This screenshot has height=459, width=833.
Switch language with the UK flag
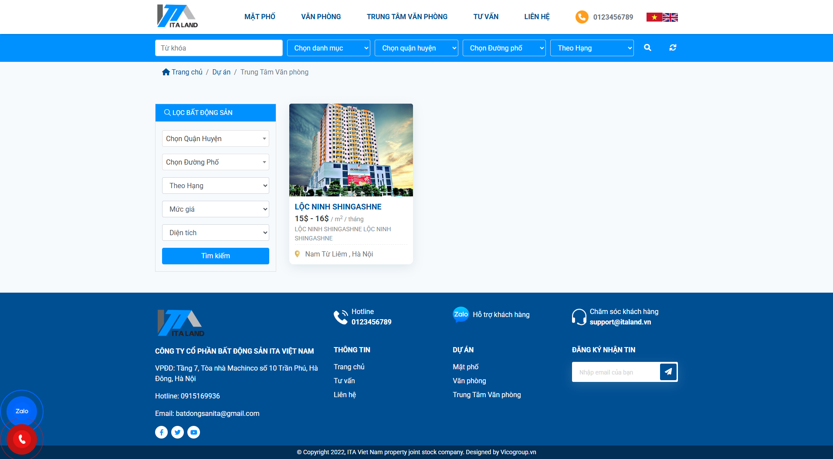(670, 17)
